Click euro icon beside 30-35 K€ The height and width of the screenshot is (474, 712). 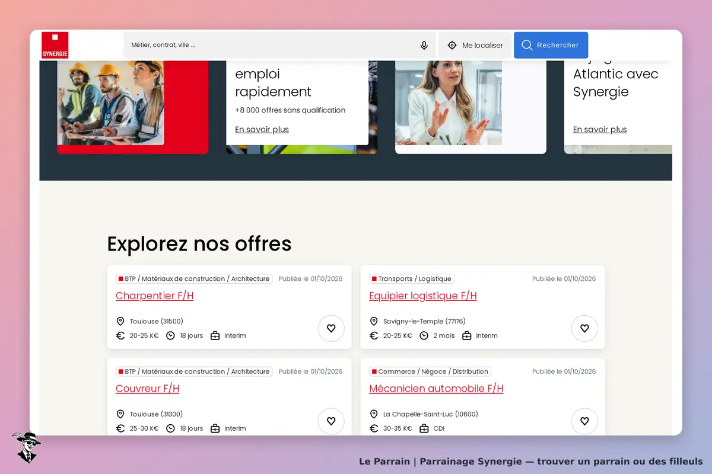tap(374, 428)
